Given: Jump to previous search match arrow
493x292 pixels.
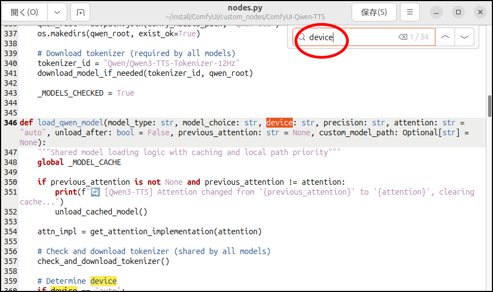Looking at the screenshot, I should click(445, 37).
